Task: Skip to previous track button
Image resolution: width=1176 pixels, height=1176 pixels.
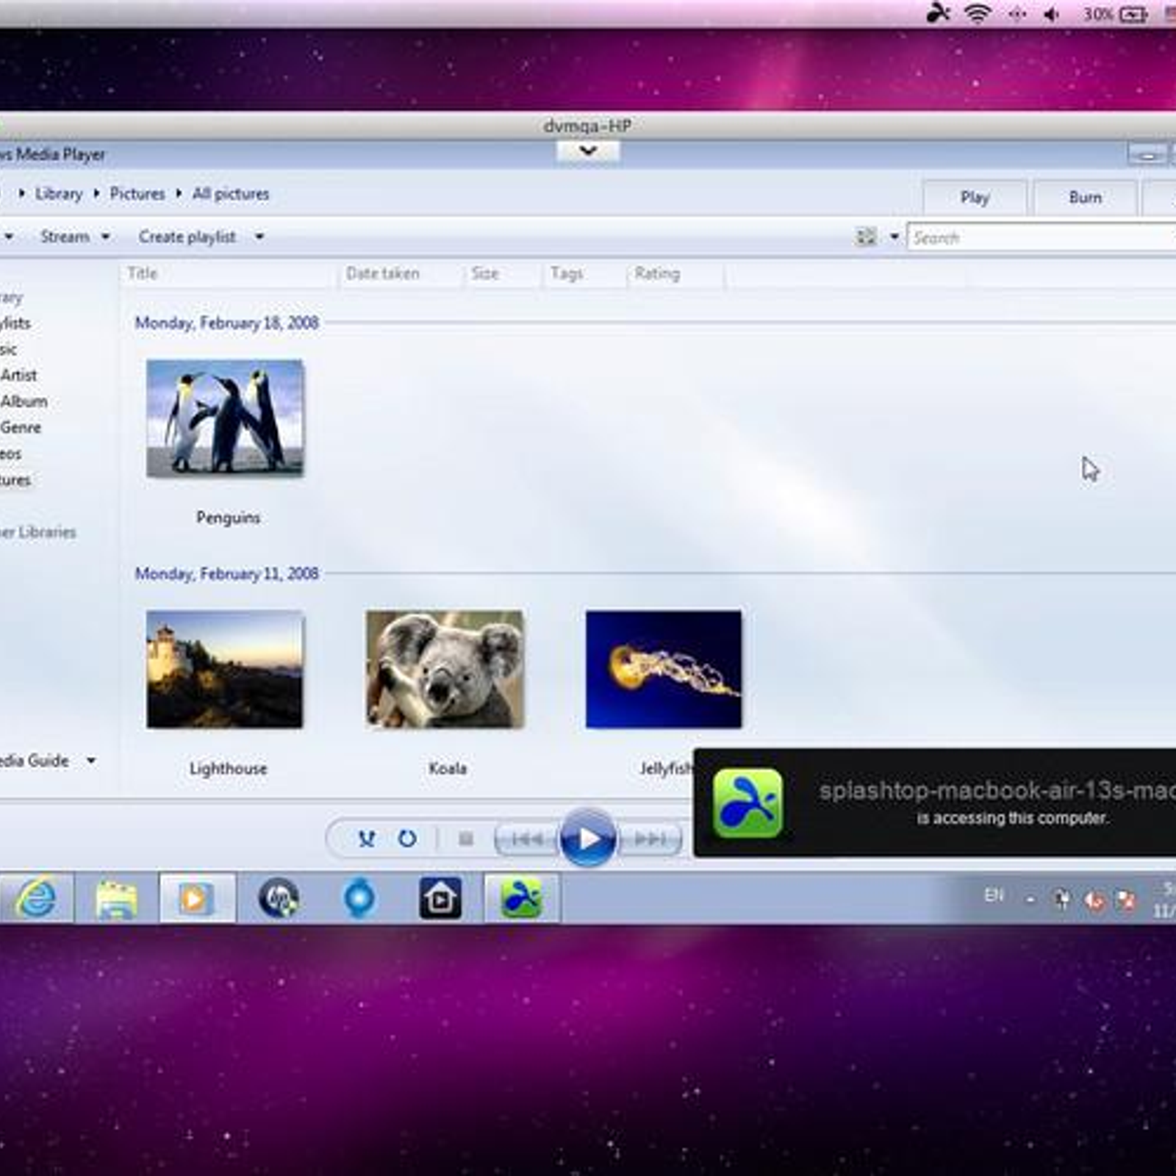Action: pos(527,839)
